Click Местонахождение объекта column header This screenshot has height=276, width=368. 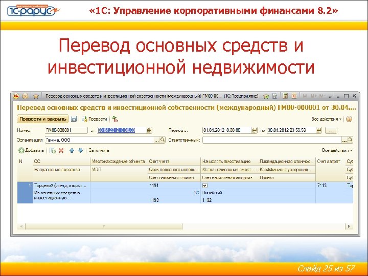click(119, 162)
